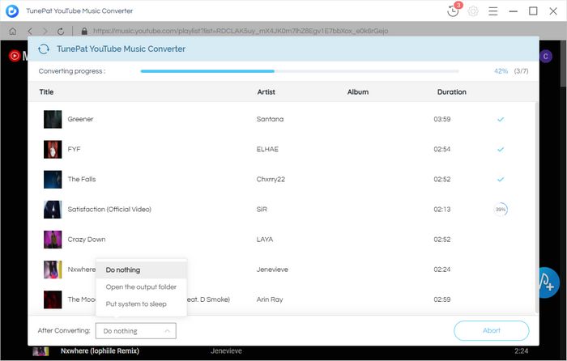Click duration 03:59

pos(442,119)
